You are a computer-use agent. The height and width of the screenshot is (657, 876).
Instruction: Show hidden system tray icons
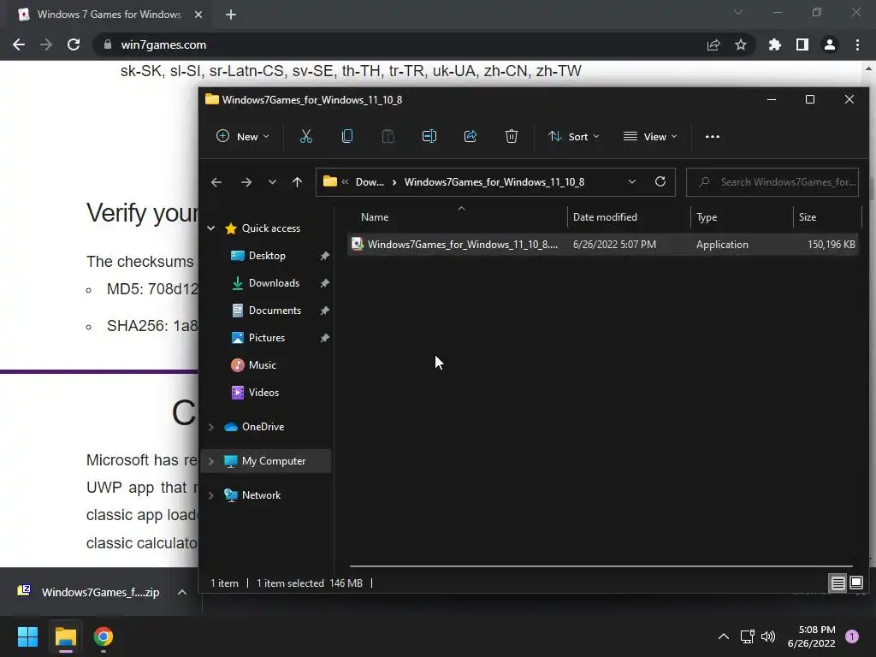pyautogui.click(x=724, y=636)
